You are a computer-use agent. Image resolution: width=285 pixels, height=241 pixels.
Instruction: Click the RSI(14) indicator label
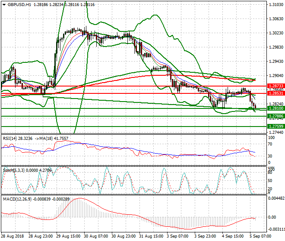point(11,138)
